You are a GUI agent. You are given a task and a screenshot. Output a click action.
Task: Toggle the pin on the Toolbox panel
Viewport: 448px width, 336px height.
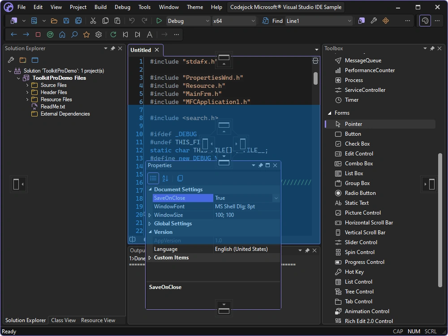click(432, 48)
